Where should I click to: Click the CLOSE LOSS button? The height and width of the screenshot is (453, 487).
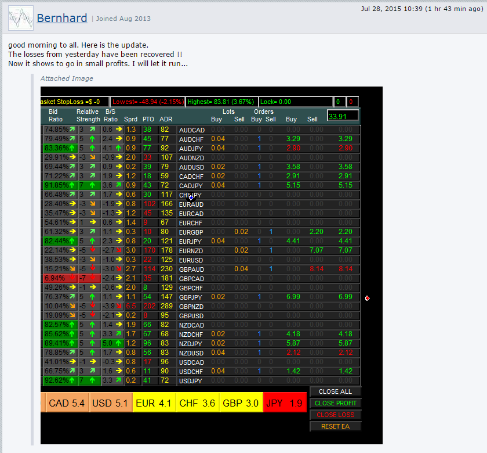click(x=336, y=415)
